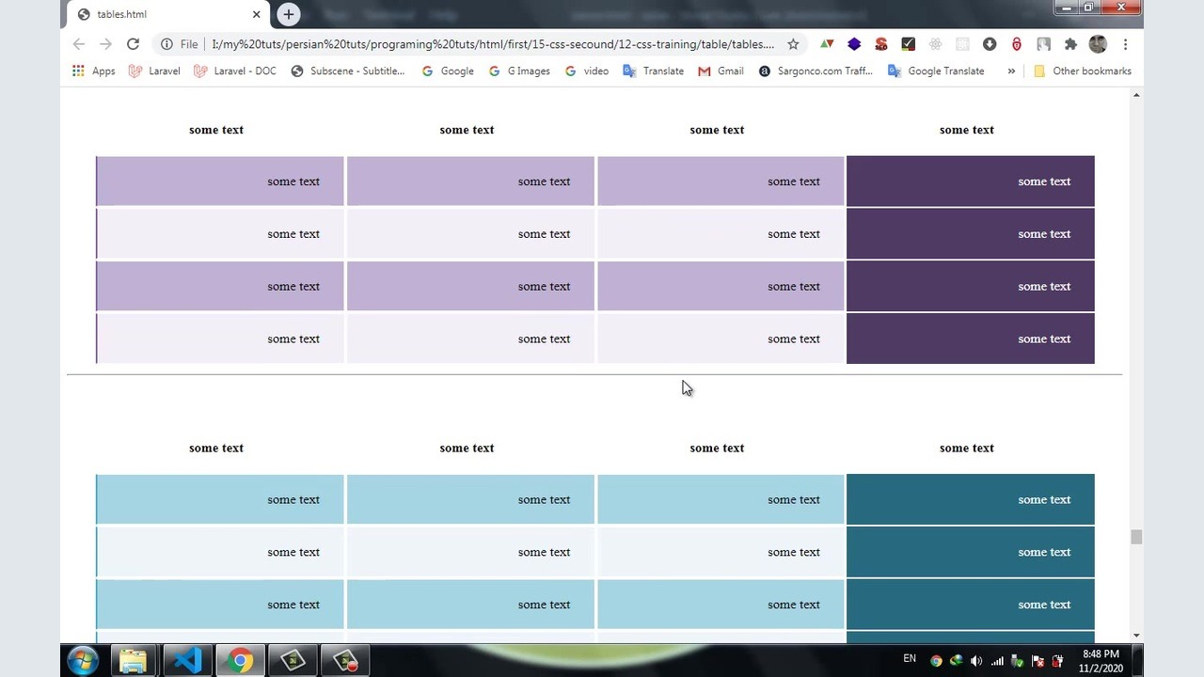Open the Laravel bookmark
The width and height of the screenshot is (1204, 677).
tap(154, 71)
